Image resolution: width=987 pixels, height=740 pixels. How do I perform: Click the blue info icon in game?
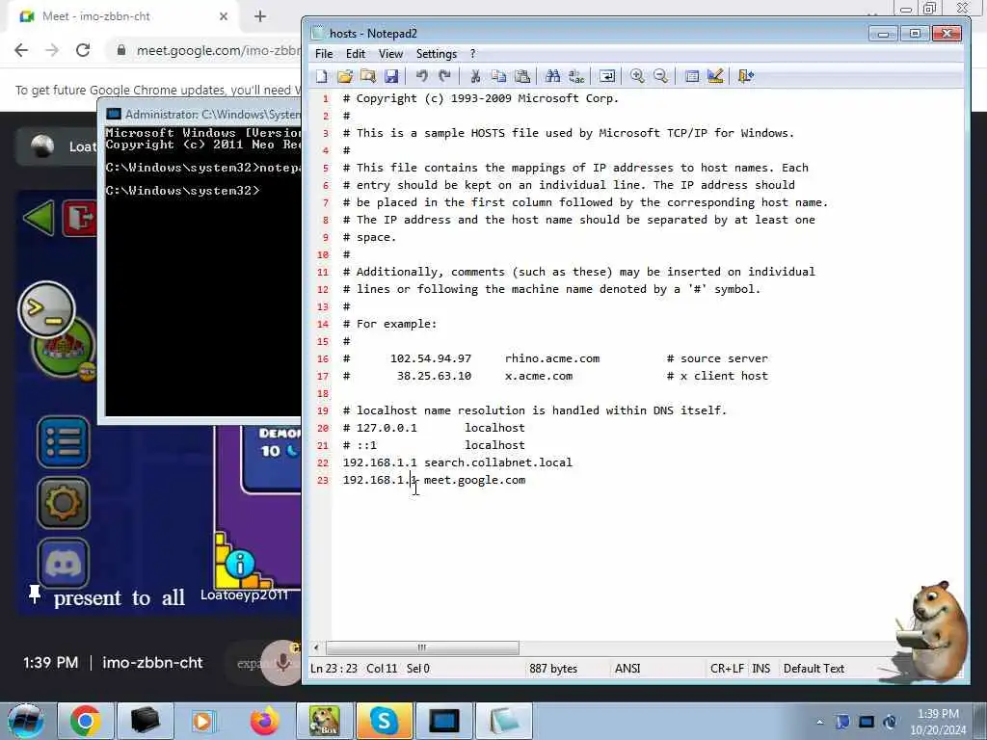coord(240,564)
